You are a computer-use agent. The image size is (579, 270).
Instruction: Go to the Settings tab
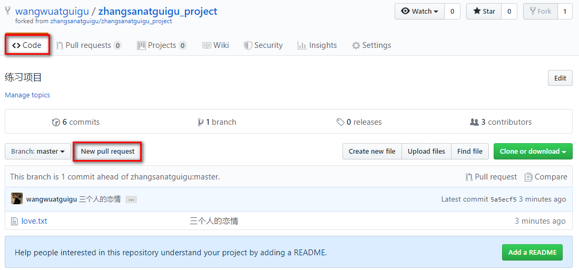[x=371, y=45]
